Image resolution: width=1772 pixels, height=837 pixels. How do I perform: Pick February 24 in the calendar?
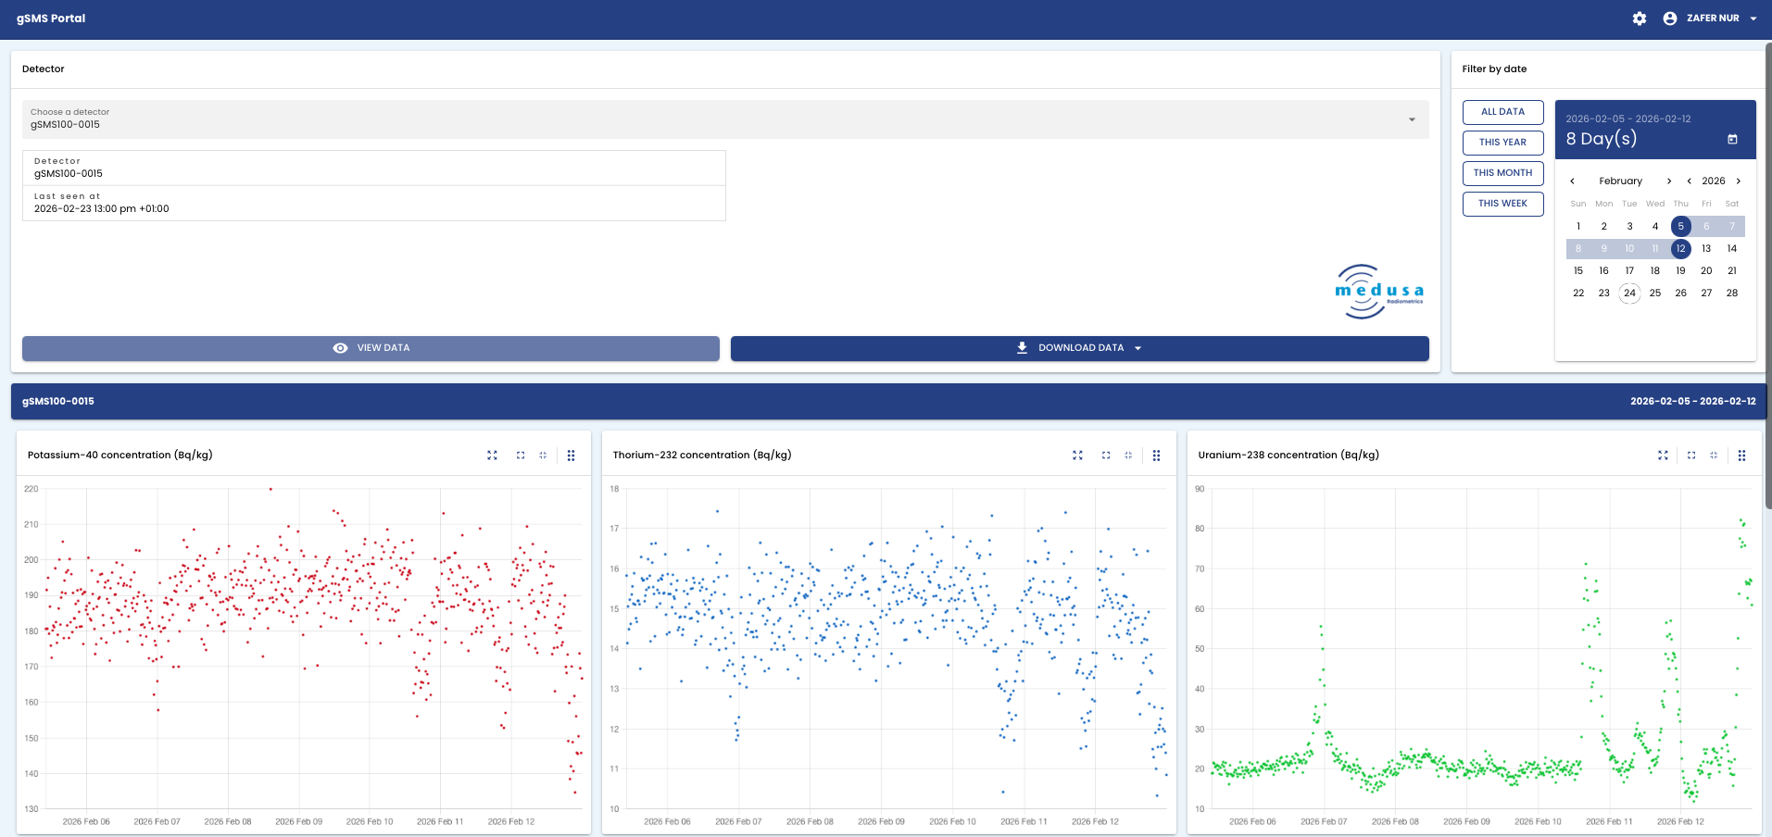(1629, 294)
